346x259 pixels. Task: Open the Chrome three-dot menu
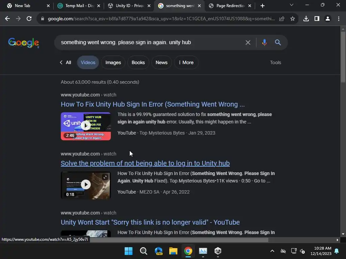pyautogui.click(x=339, y=19)
